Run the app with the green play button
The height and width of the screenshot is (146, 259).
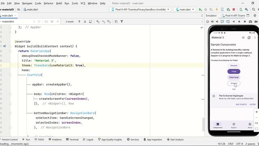(x=200, y=10)
